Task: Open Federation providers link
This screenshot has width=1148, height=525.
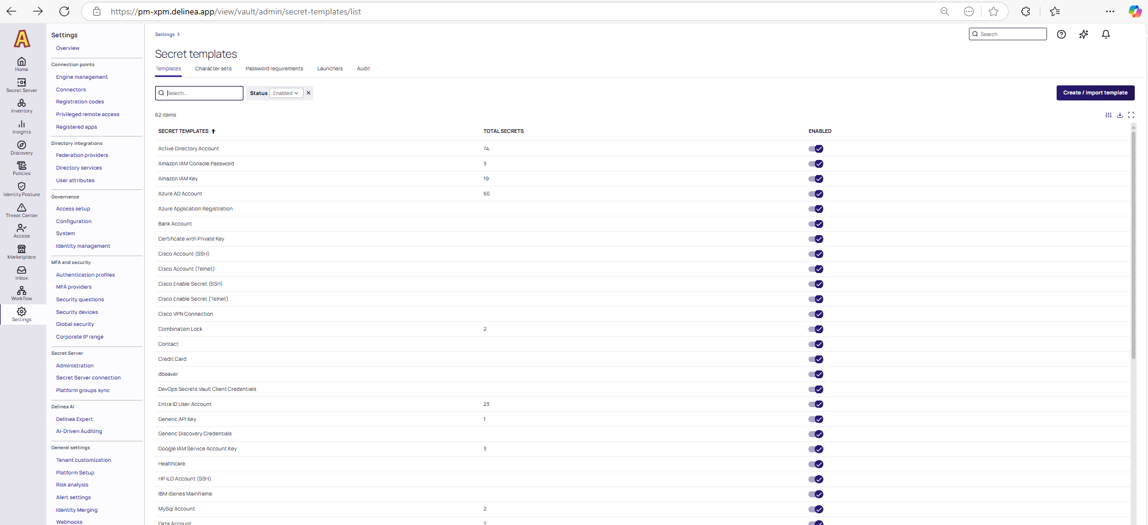Action: [x=82, y=155]
